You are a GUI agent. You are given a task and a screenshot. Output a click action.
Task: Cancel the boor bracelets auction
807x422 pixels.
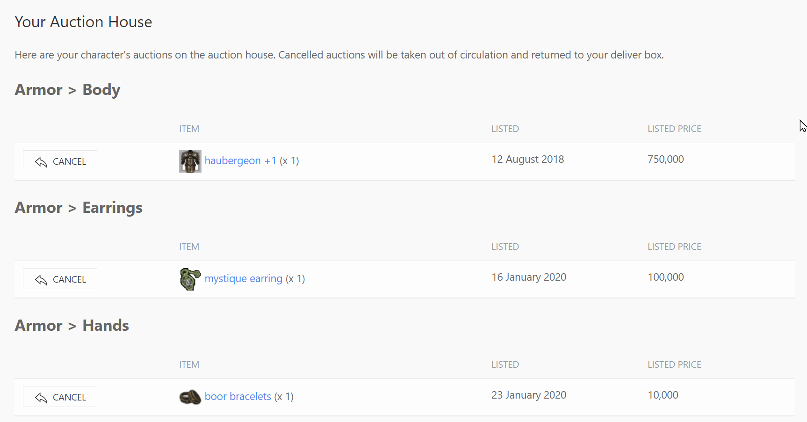(x=60, y=397)
